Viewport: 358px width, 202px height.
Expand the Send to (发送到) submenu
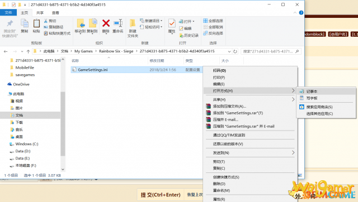(x=250, y=153)
